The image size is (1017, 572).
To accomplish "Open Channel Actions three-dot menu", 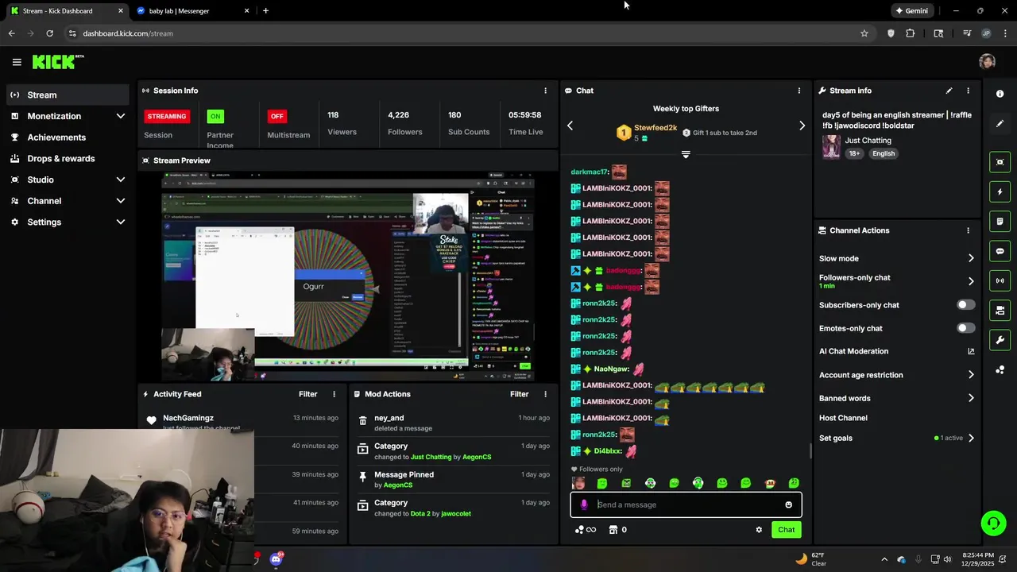I will tap(968, 230).
